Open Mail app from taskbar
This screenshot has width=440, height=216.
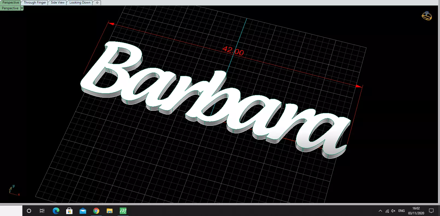click(x=83, y=211)
